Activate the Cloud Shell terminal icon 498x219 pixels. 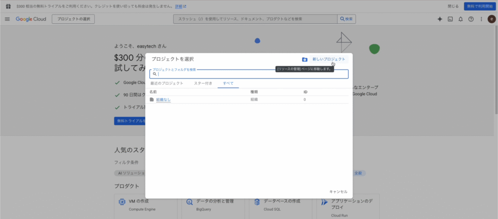pos(450,19)
